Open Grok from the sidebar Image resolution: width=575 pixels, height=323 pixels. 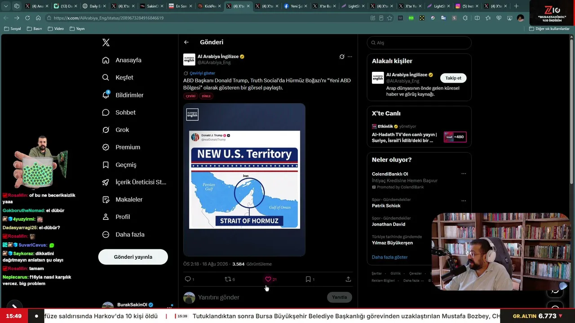(115, 130)
